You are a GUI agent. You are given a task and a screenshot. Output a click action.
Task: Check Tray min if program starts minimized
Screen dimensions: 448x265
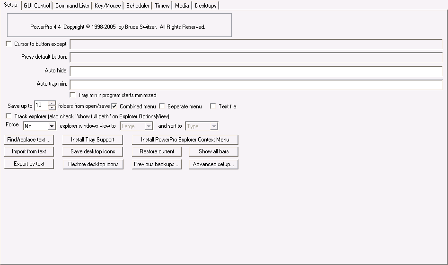pyautogui.click(x=72, y=95)
